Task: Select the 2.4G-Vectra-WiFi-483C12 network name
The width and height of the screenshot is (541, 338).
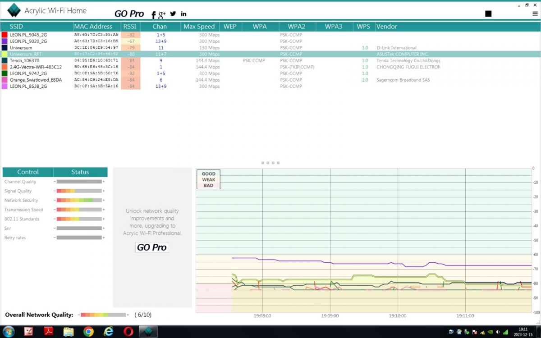Action: click(36, 67)
